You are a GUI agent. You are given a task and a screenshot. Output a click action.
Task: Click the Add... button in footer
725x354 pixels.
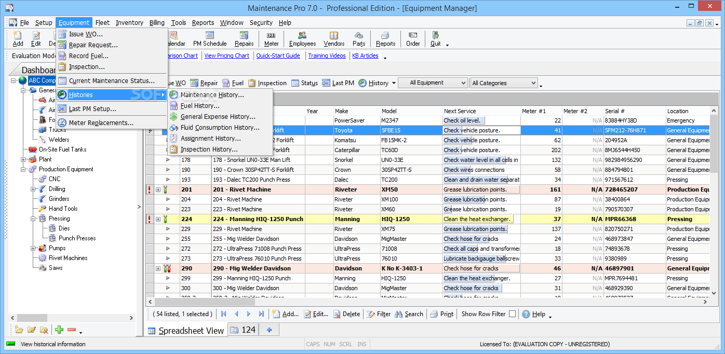[285, 314]
